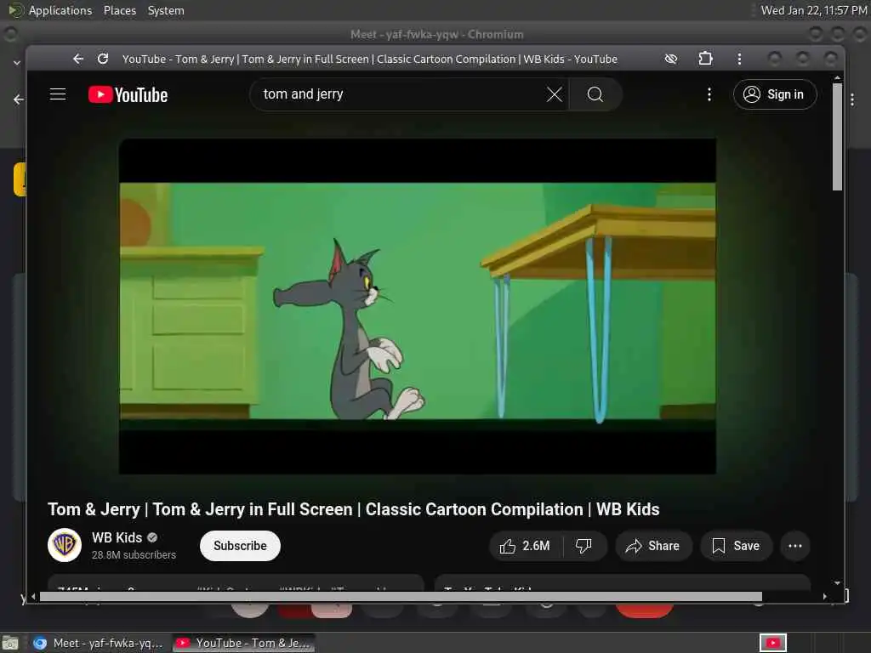This screenshot has height=653, width=871.
Task: Open WB Kids channel avatar
Action: (x=65, y=545)
